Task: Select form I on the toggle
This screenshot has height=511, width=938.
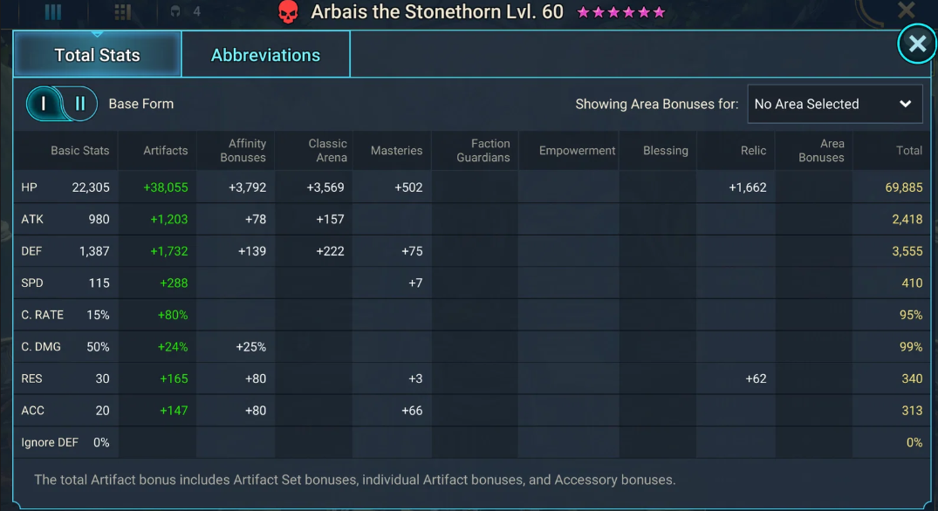Action: click(x=43, y=104)
